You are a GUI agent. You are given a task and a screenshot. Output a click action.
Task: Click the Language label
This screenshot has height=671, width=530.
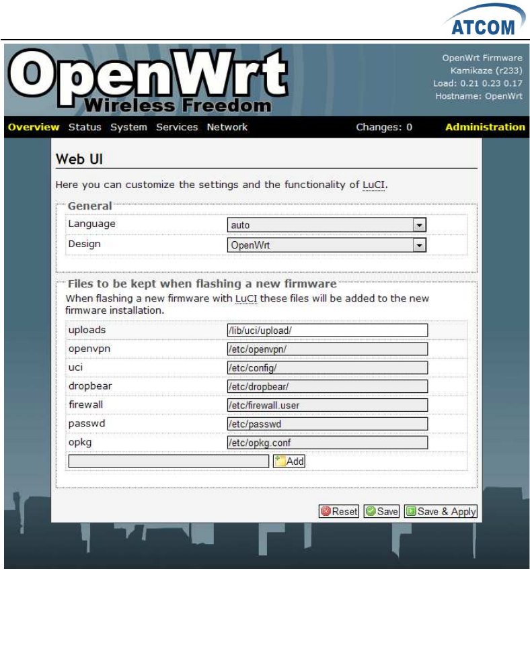pos(91,224)
